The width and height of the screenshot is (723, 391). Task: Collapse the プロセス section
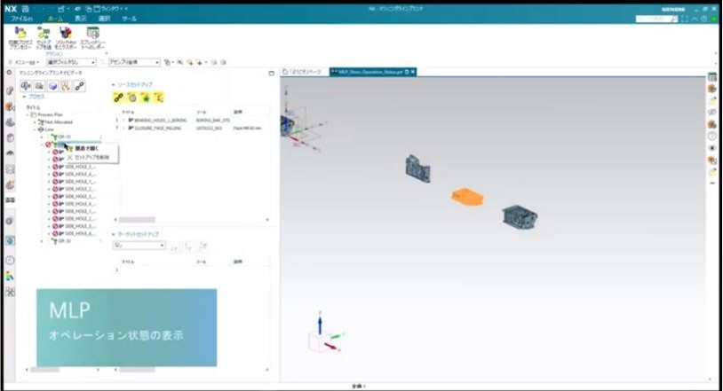(x=25, y=97)
